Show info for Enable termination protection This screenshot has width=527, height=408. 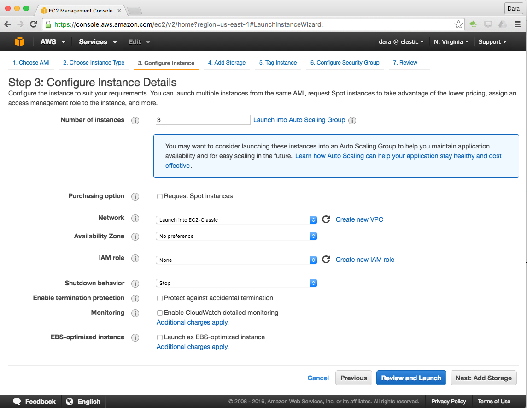coord(135,298)
